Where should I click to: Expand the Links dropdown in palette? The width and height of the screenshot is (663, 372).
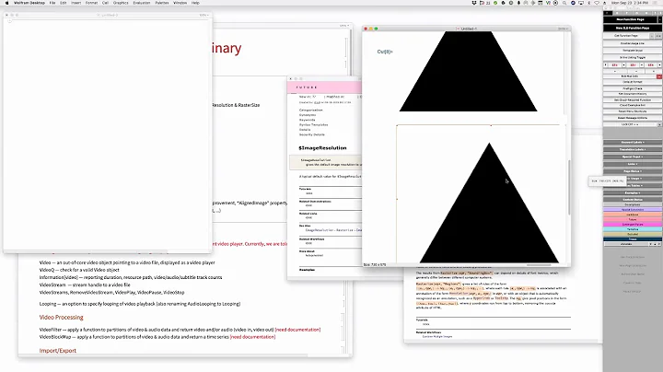[633, 164]
